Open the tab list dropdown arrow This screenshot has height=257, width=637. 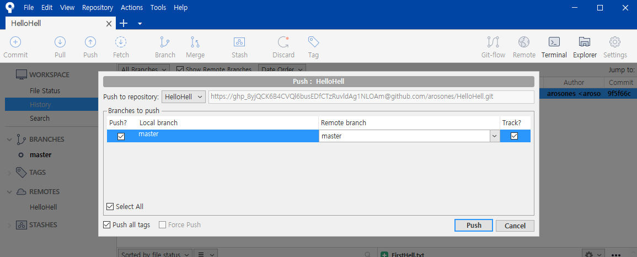140,24
